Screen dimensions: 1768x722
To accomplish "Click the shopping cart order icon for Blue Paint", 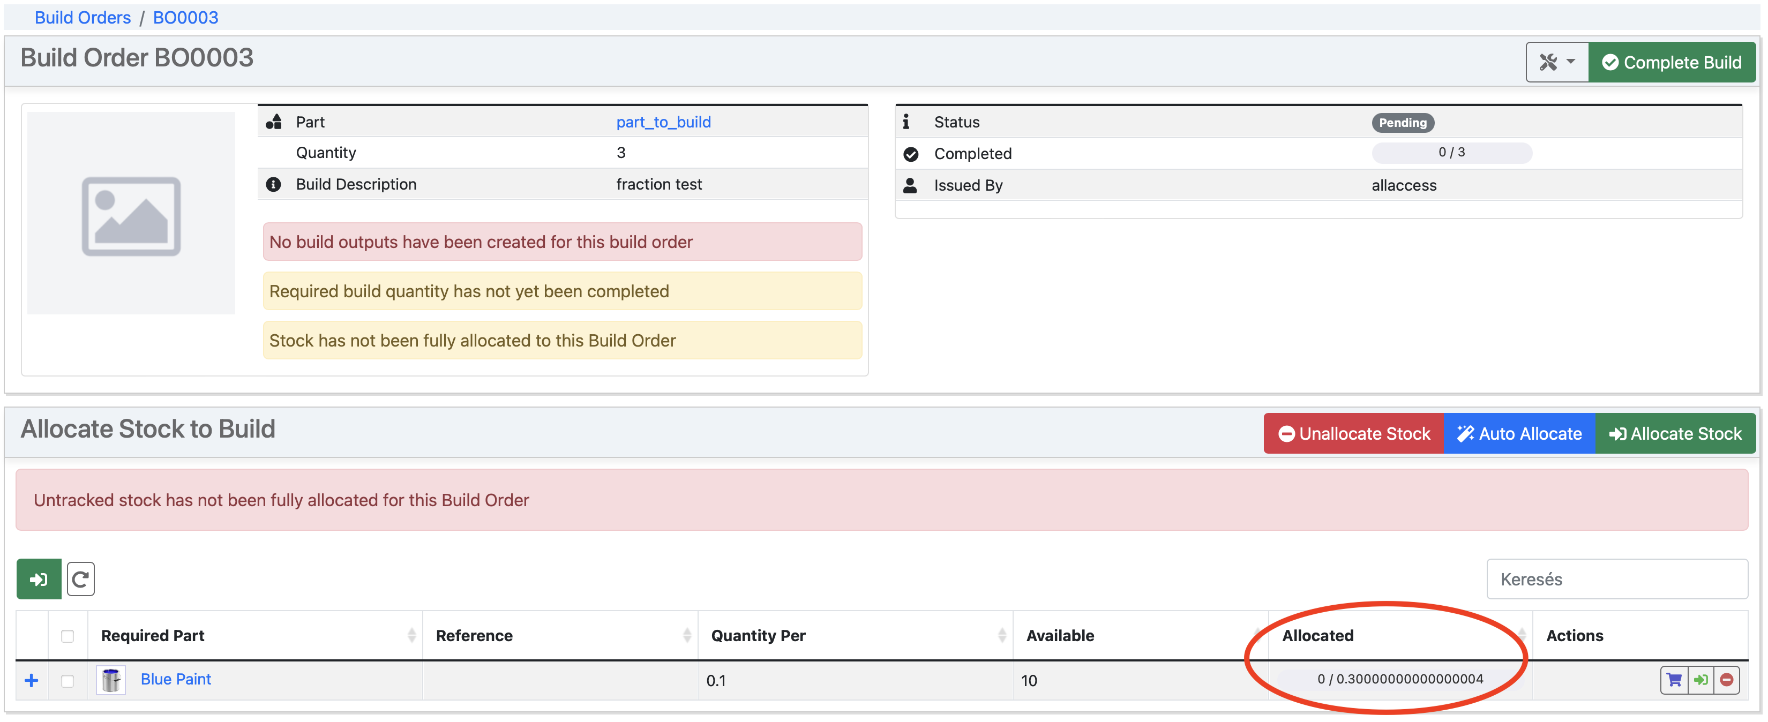I will (x=1673, y=680).
